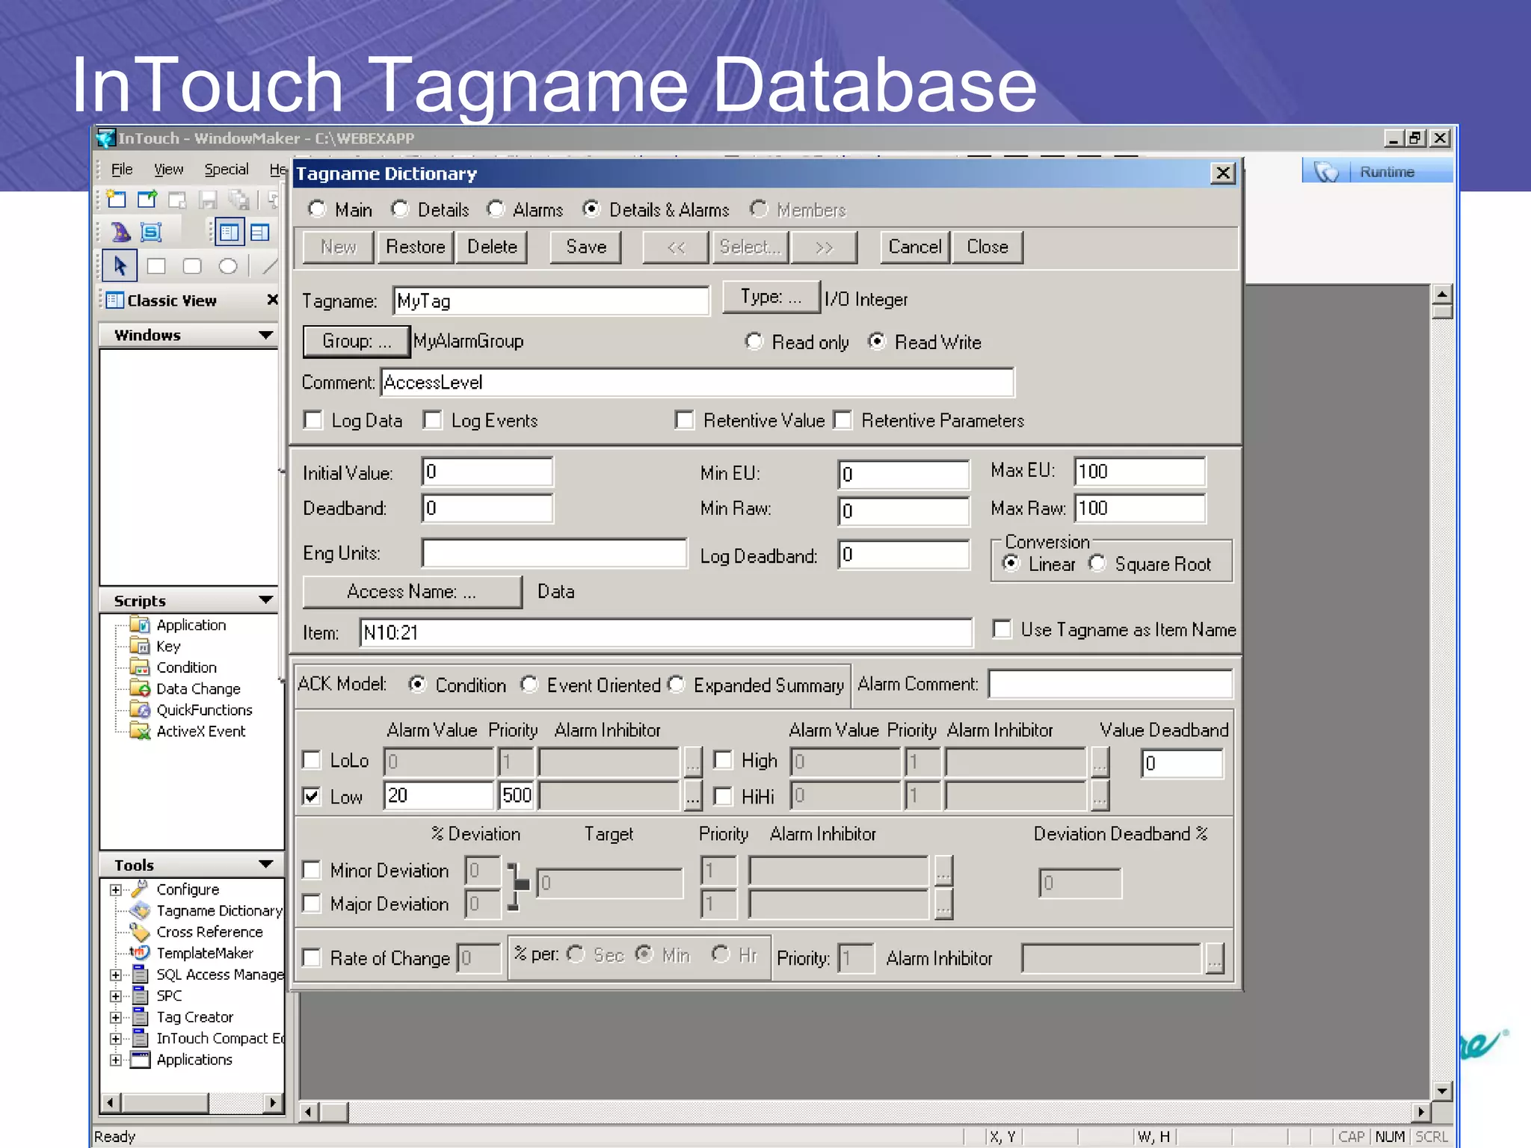The width and height of the screenshot is (1531, 1148).
Task: Enable the Log Events checkbox
Action: click(x=433, y=420)
